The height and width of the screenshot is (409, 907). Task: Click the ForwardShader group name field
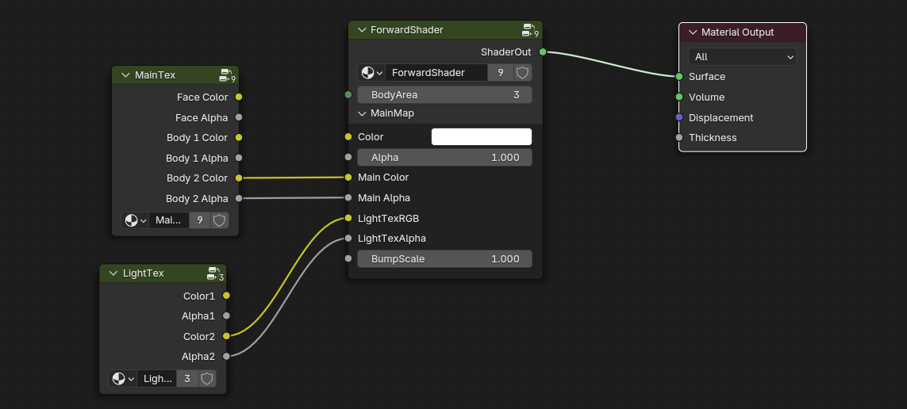tap(436, 73)
